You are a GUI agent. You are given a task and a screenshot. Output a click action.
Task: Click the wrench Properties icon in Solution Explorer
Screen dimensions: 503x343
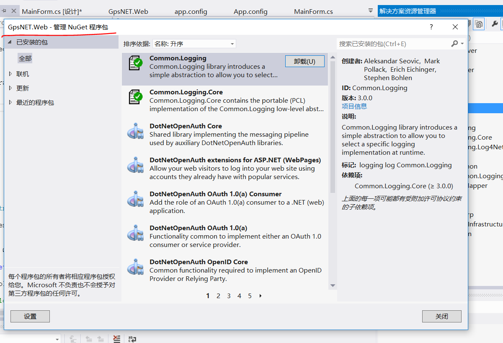pos(495,23)
